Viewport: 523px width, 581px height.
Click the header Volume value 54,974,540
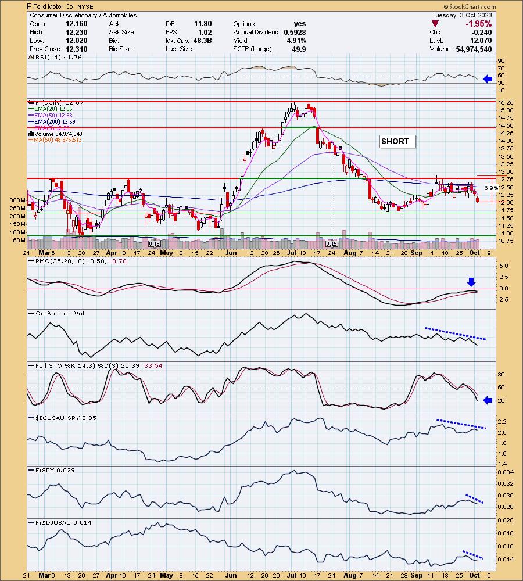tap(474, 49)
